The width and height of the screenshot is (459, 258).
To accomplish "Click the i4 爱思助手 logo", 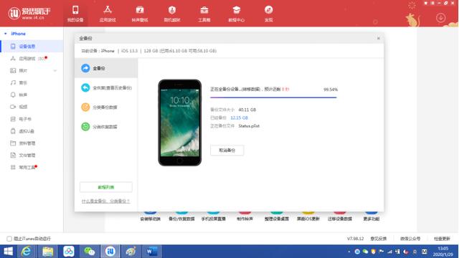I will (29, 13).
